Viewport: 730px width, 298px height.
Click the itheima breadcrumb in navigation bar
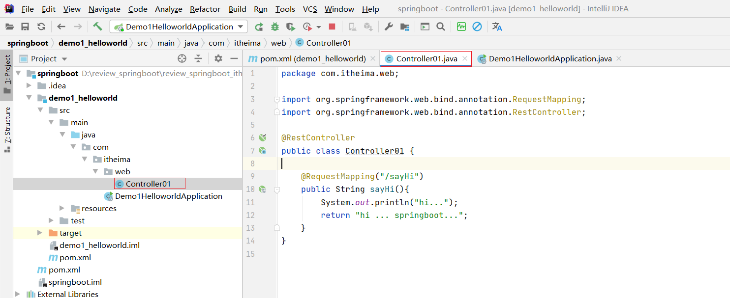[248, 43]
